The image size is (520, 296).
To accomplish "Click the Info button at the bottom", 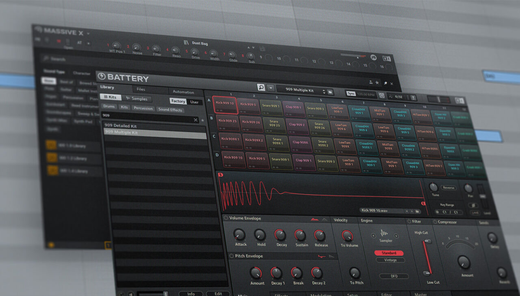I will click(x=191, y=294).
